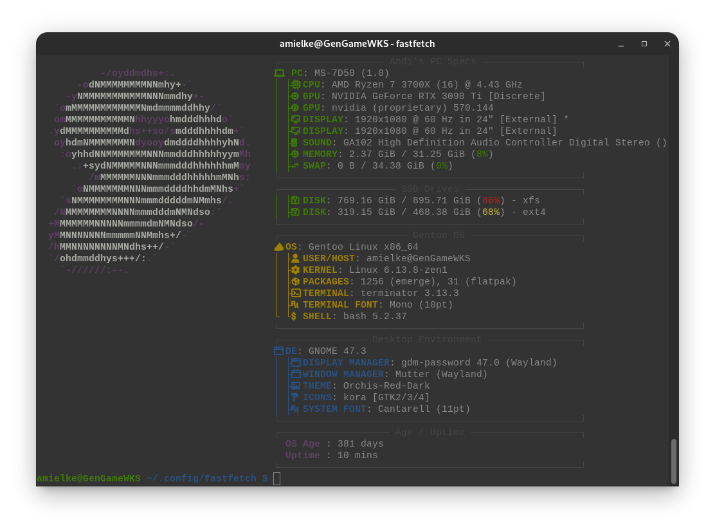Click the red 86% disk usage value
The height and width of the screenshot is (527, 715).
click(491, 201)
